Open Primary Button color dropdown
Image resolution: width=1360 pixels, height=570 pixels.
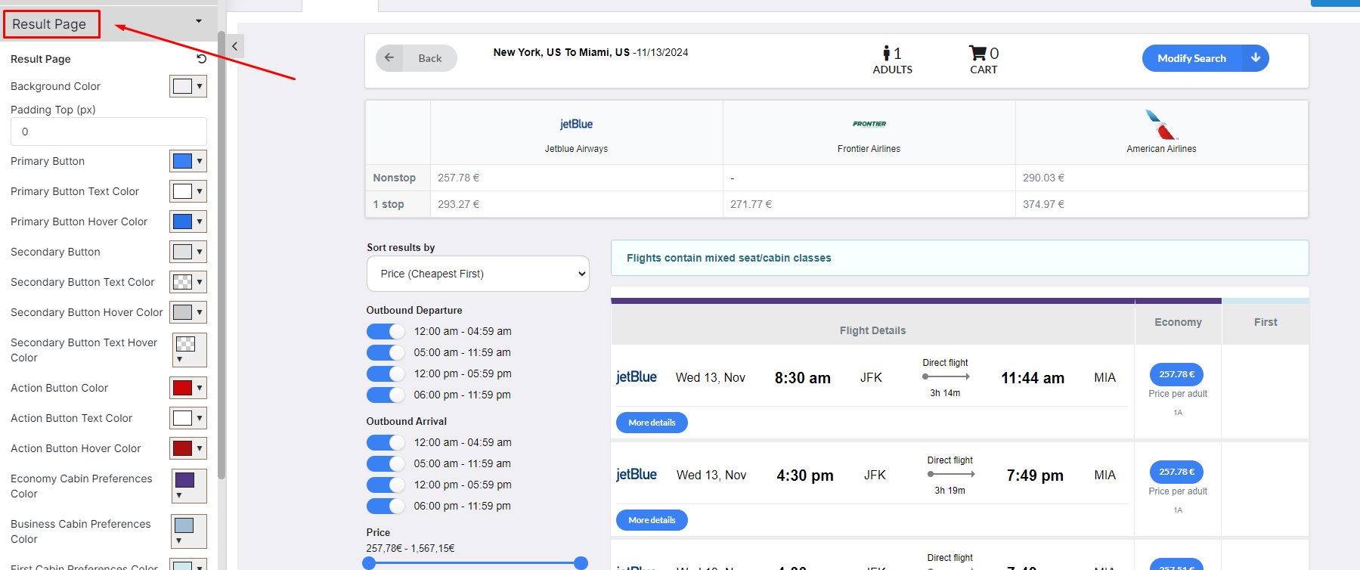click(188, 161)
